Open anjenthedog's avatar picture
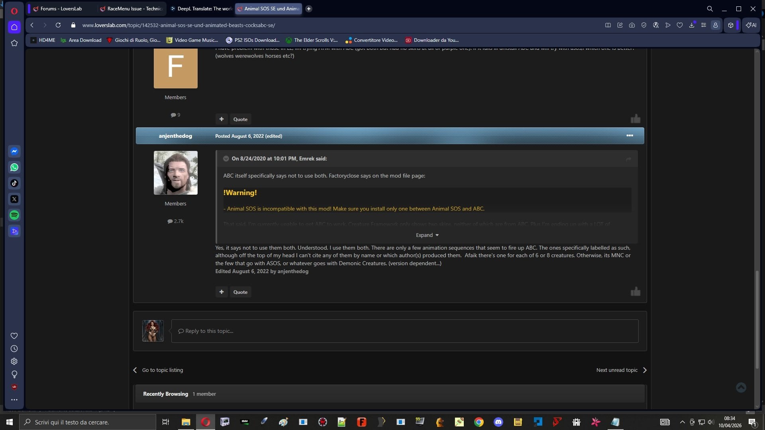 176,173
